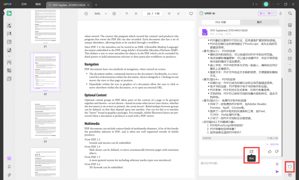Open the 帮助 menu
The height and width of the screenshot is (180, 299).
coord(38,4)
